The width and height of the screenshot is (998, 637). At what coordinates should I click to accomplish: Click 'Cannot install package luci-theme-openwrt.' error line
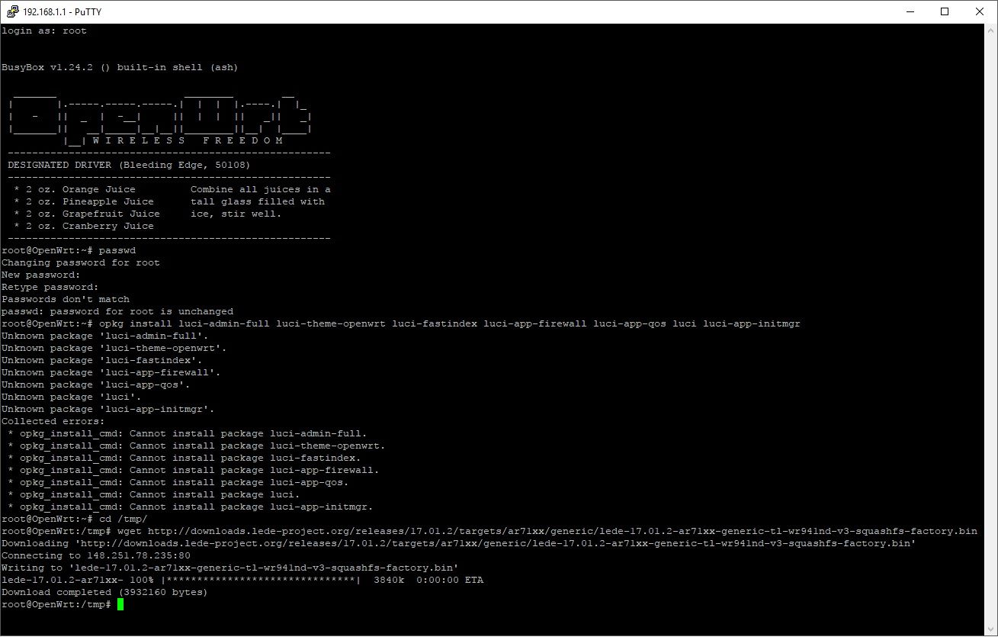(197, 446)
